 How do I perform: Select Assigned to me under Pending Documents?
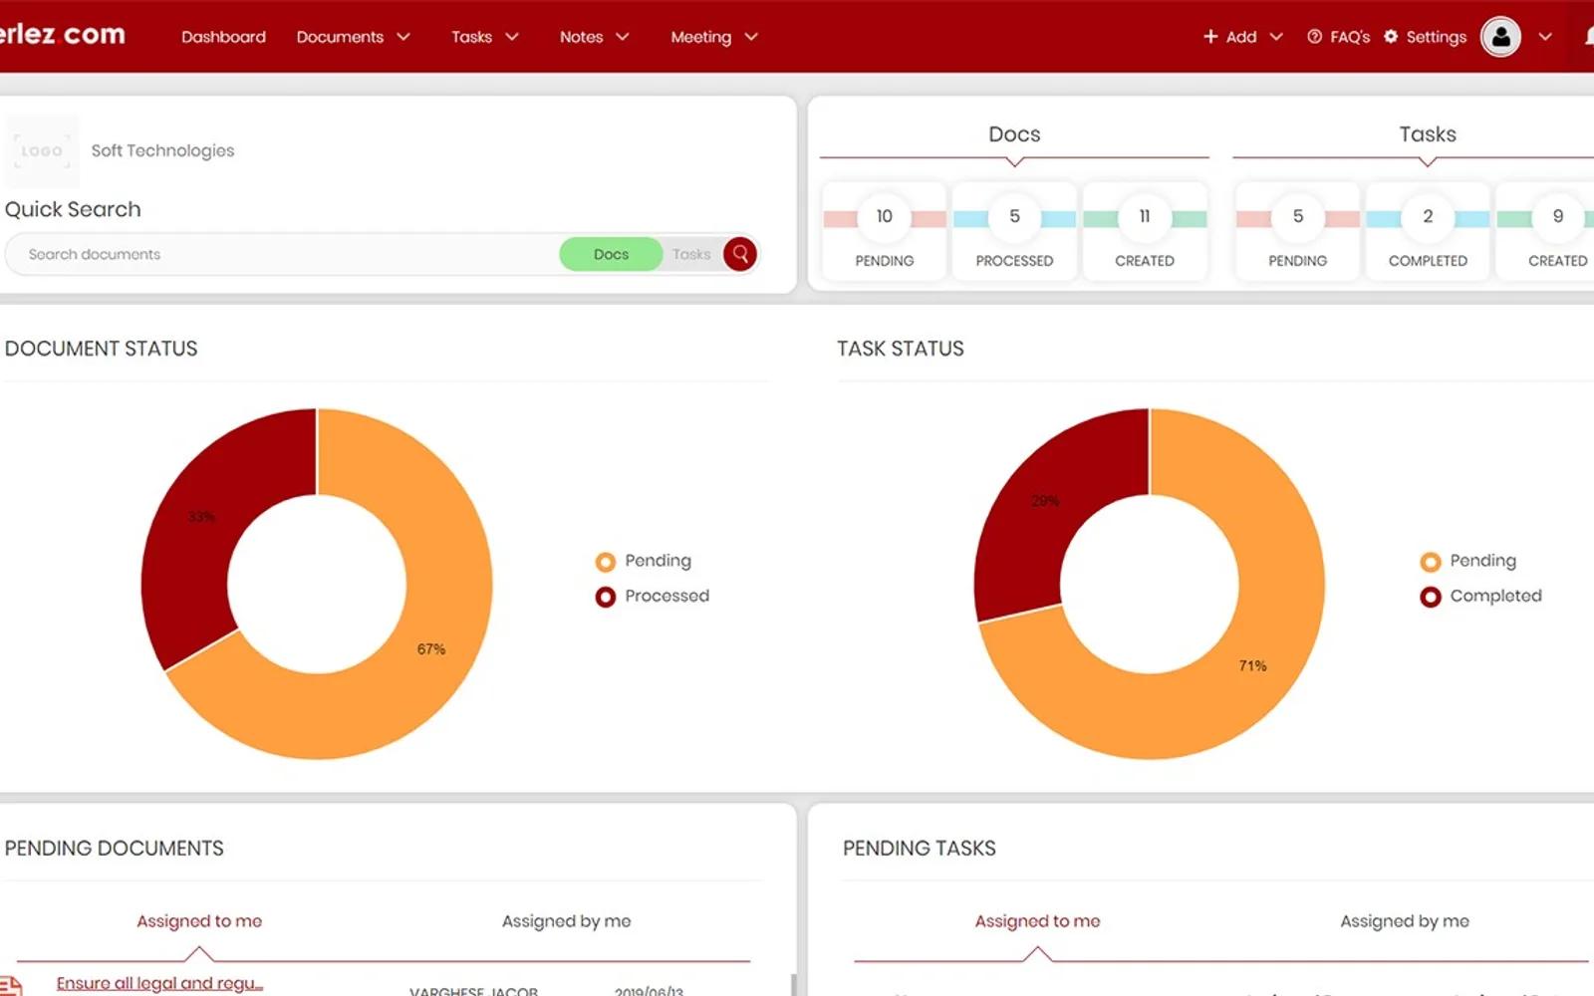[x=199, y=921]
